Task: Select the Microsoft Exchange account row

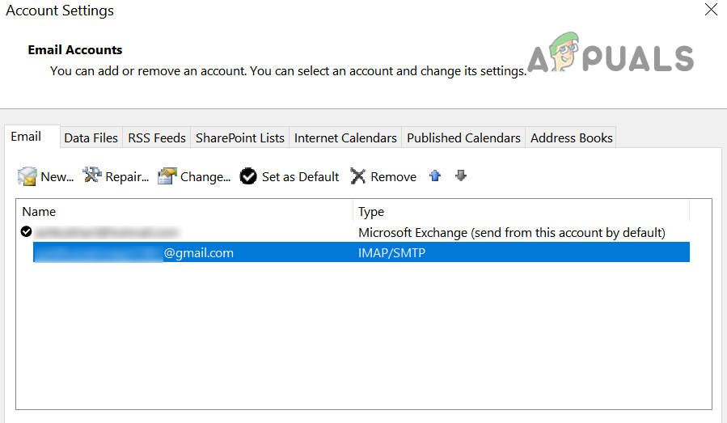Action: (511, 233)
